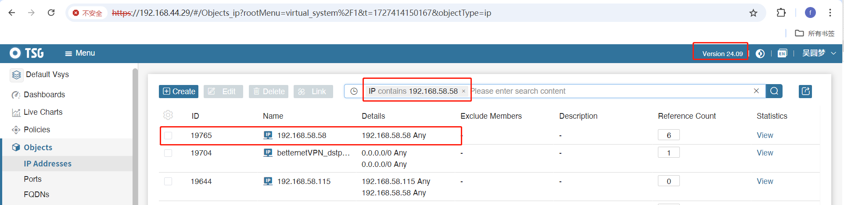Image resolution: width=844 pixels, height=205 pixels.
Task: Switch language with EN icon
Action: point(782,53)
